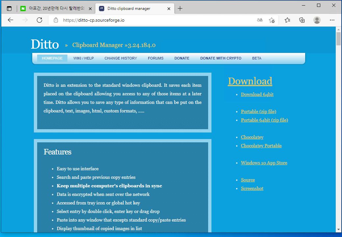Image resolution: width=342 pixels, height=237 pixels.
Task: Click the scrollbar up arrow
Action: (x=338, y=30)
